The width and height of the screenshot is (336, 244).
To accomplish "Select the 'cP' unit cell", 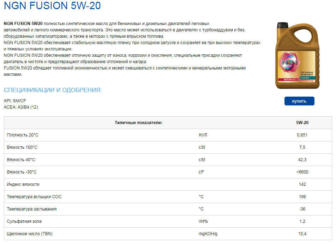I will [201, 172].
